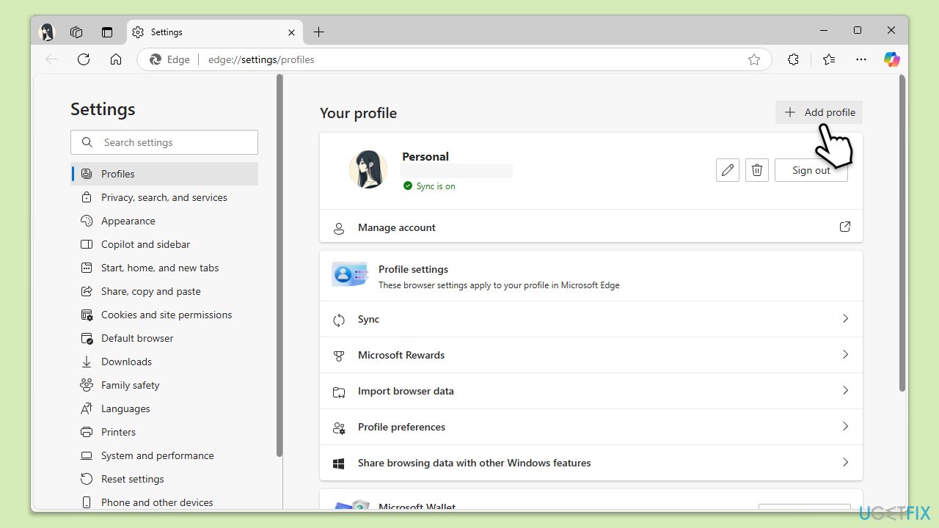Open the Manage account link
The height and width of the screenshot is (528, 939).
click(591, 227)
